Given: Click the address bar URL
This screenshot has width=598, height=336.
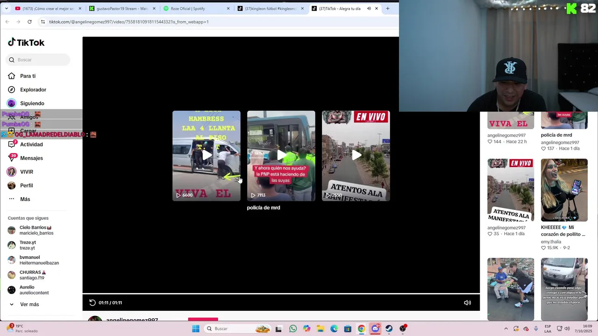Looking at the screenshot, I should (x=129, y=22).
